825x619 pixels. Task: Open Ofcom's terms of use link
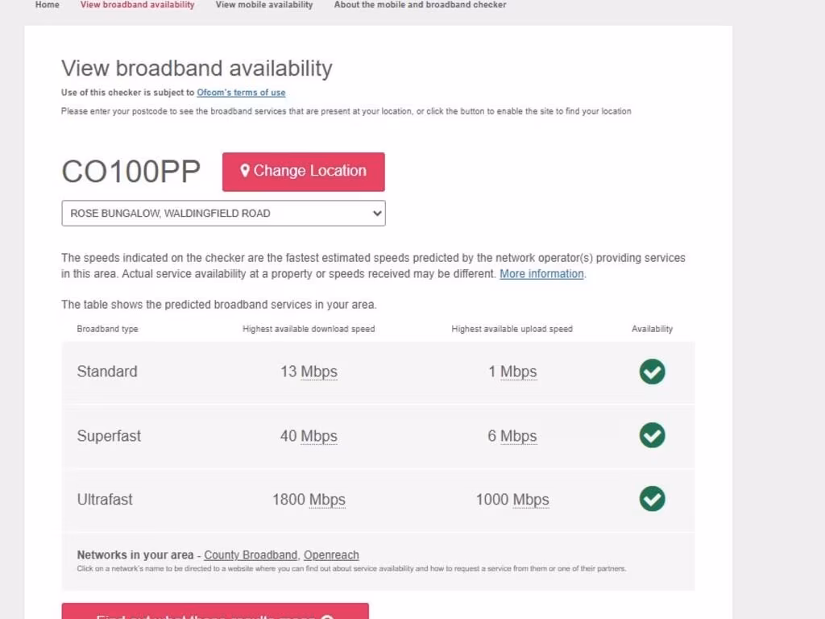click(241, 93)
